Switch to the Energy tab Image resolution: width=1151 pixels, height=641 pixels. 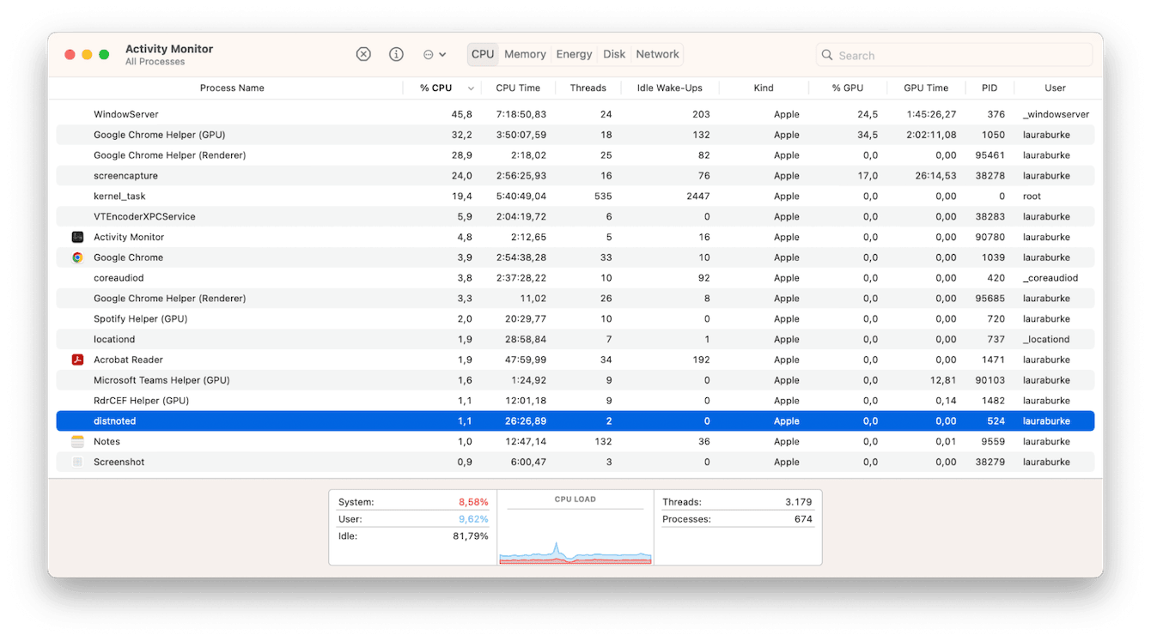click(x=573, y=54)
